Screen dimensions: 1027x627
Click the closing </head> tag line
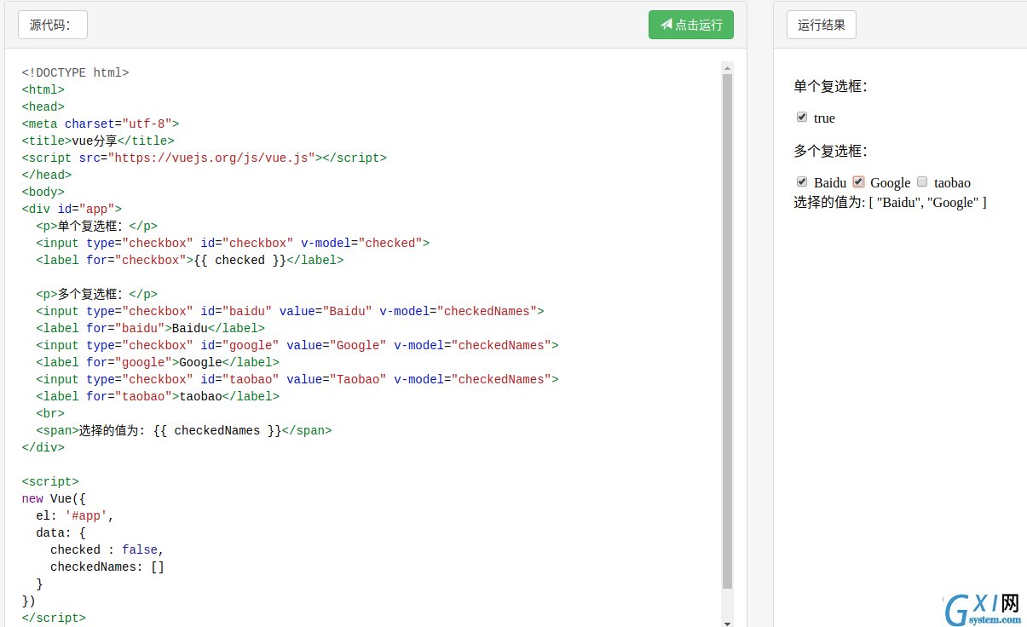(x=47, y=175)
